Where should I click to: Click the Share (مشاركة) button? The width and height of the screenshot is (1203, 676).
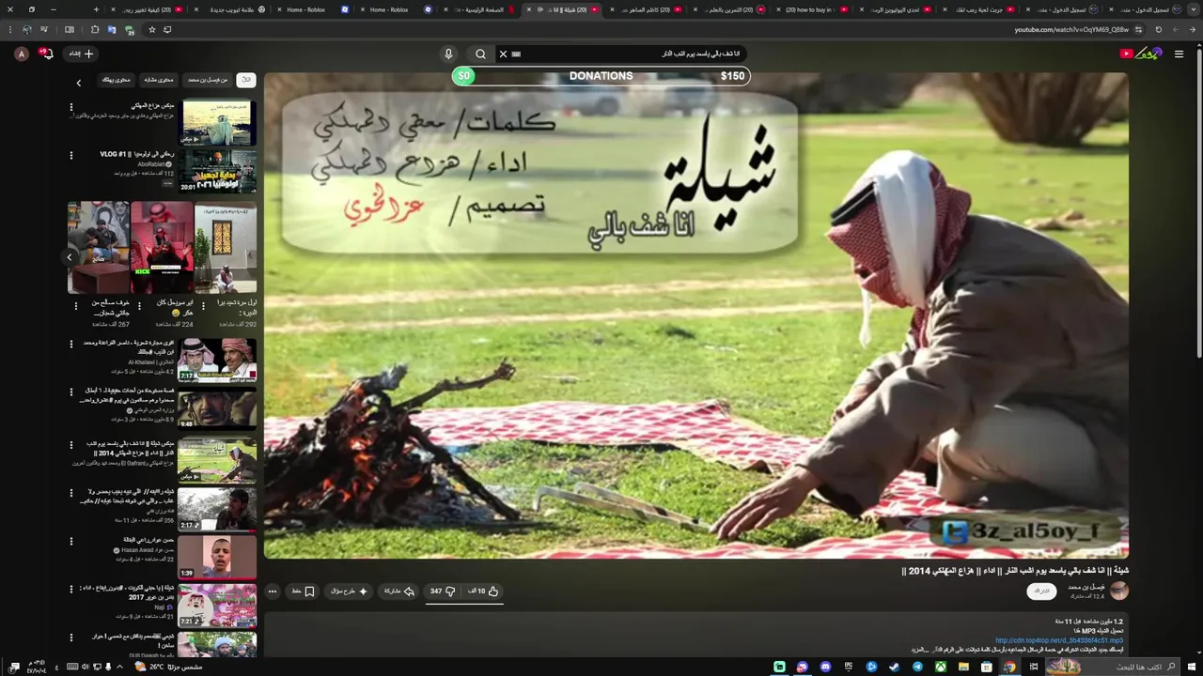pos(399,591)
